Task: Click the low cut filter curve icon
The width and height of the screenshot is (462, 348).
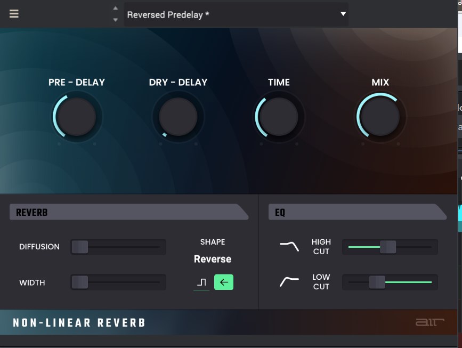Action: 289,281
